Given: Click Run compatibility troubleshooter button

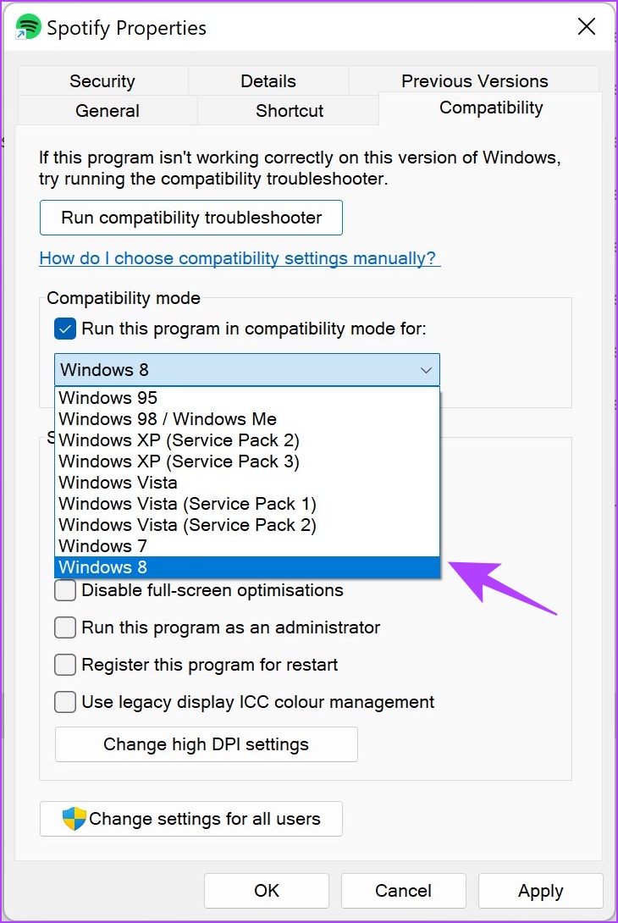Looking at the screenshot, I should (x=191, y=218).
